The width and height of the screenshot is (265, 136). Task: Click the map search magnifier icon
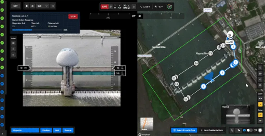pos(260,68)
